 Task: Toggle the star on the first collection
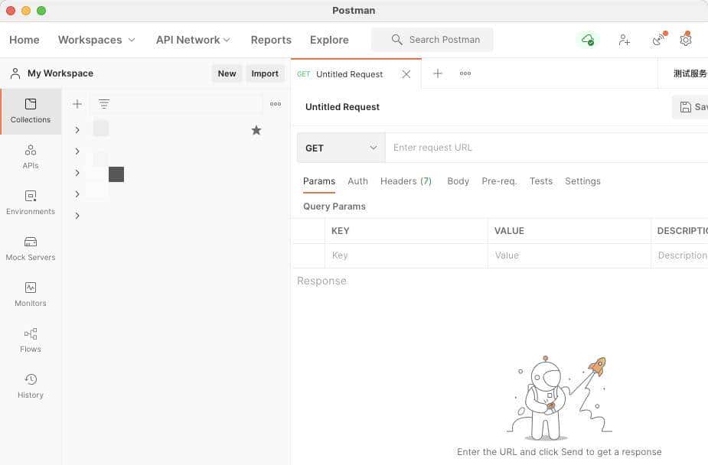point(256,130)
